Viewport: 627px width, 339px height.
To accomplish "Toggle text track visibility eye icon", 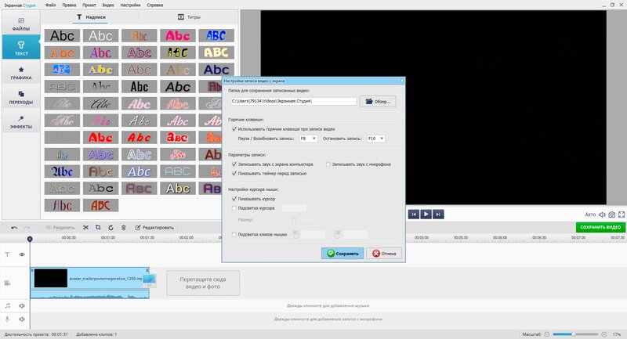I will (x=22, y=254).
